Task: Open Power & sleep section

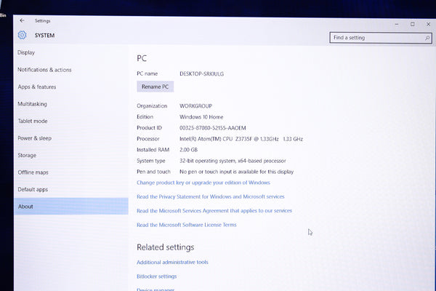Action: point(34,138)
